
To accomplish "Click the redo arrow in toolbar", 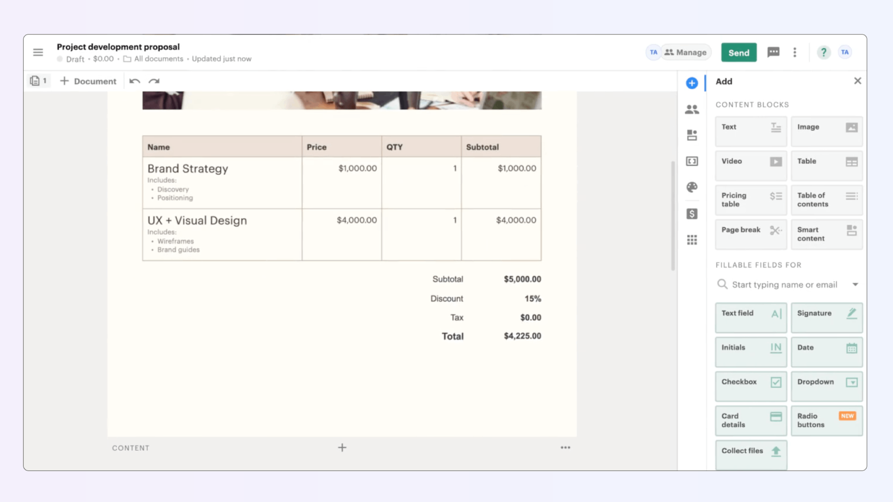I will click(154, 81).
